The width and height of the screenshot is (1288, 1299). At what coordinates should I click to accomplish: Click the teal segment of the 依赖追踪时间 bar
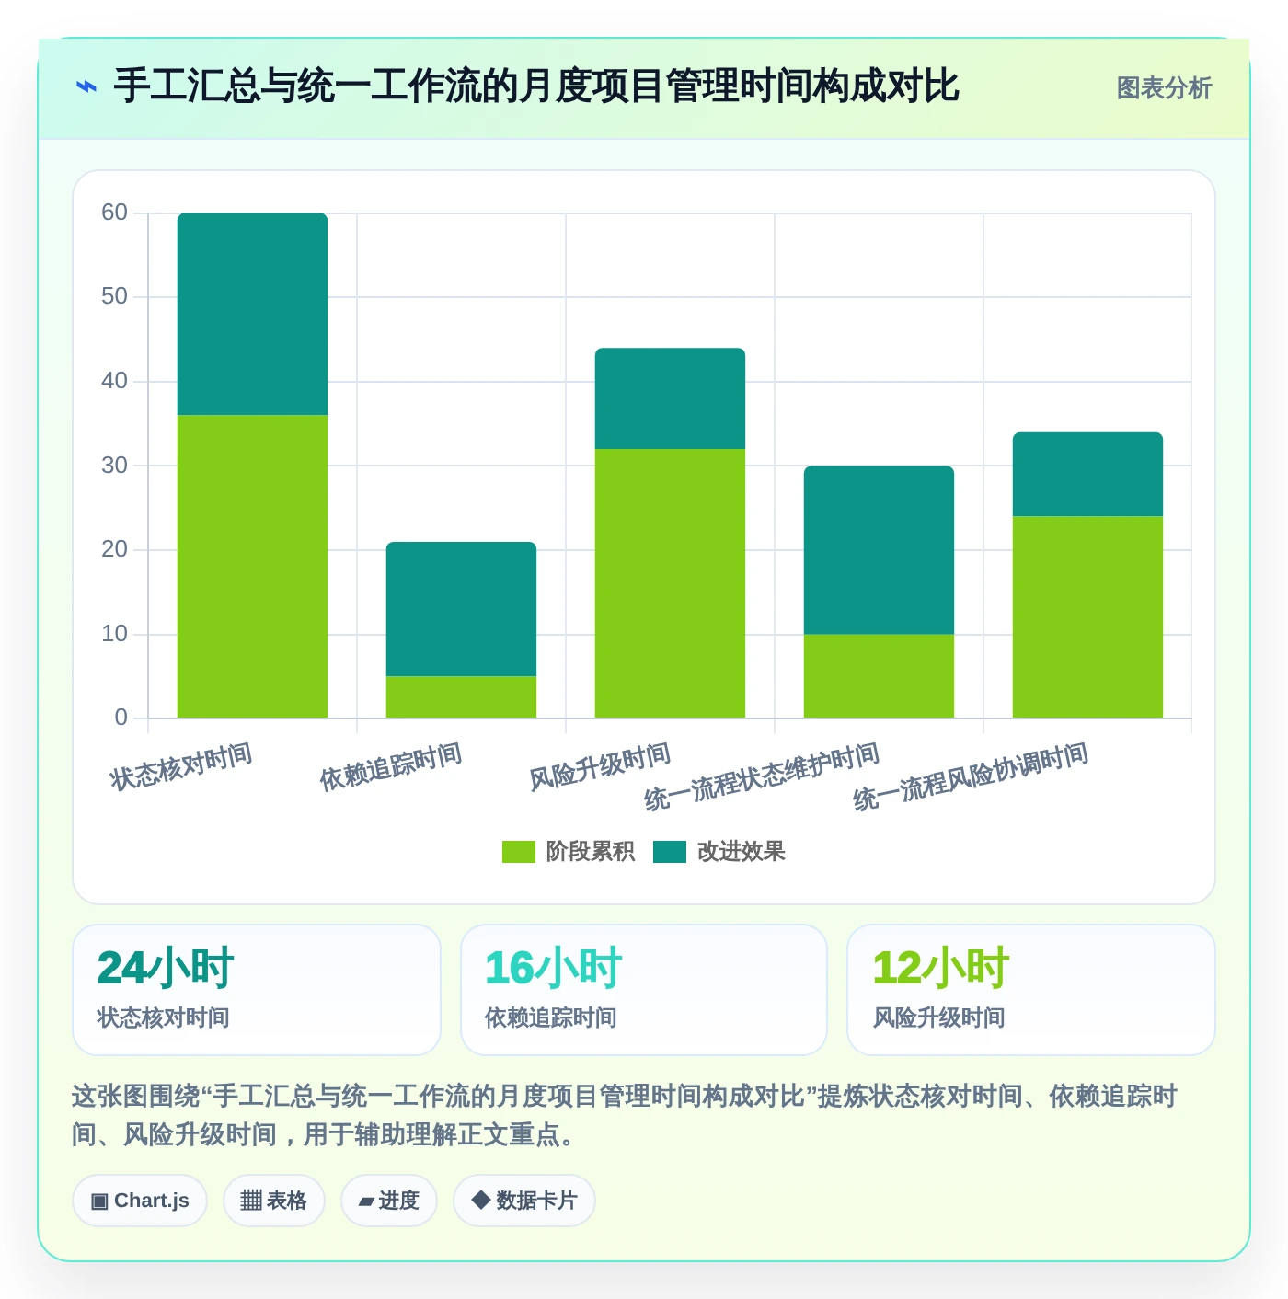[x=461, y=609]
